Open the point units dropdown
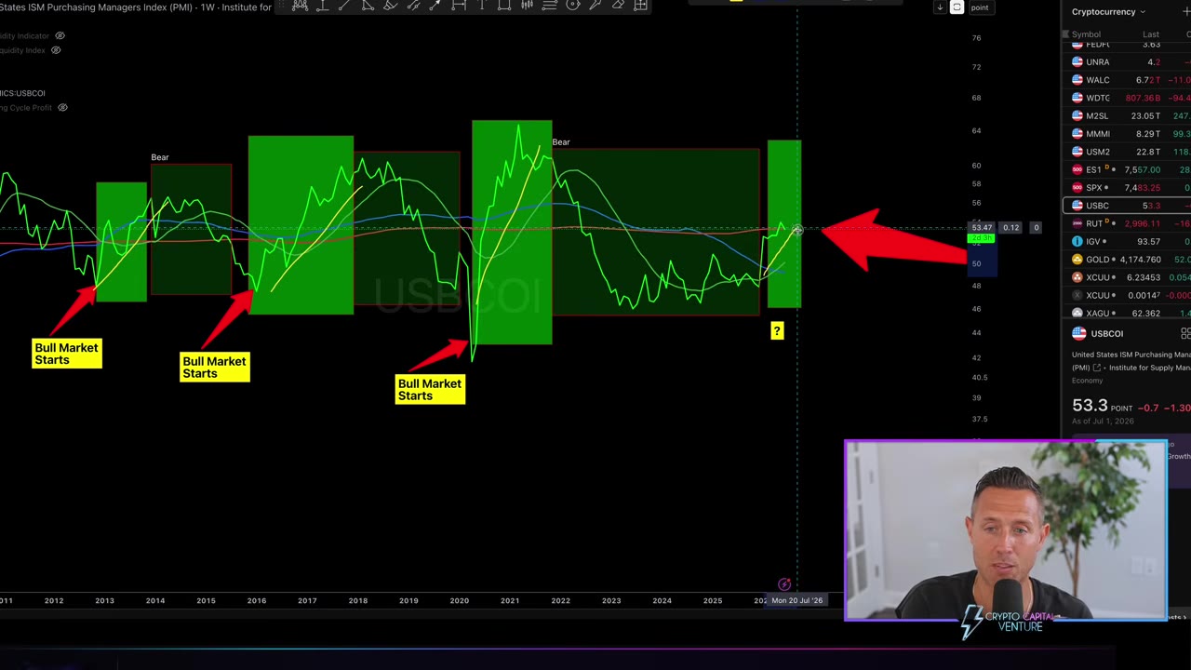The height and width of the screenshot is (670, 1191). (x=979, y=7)
